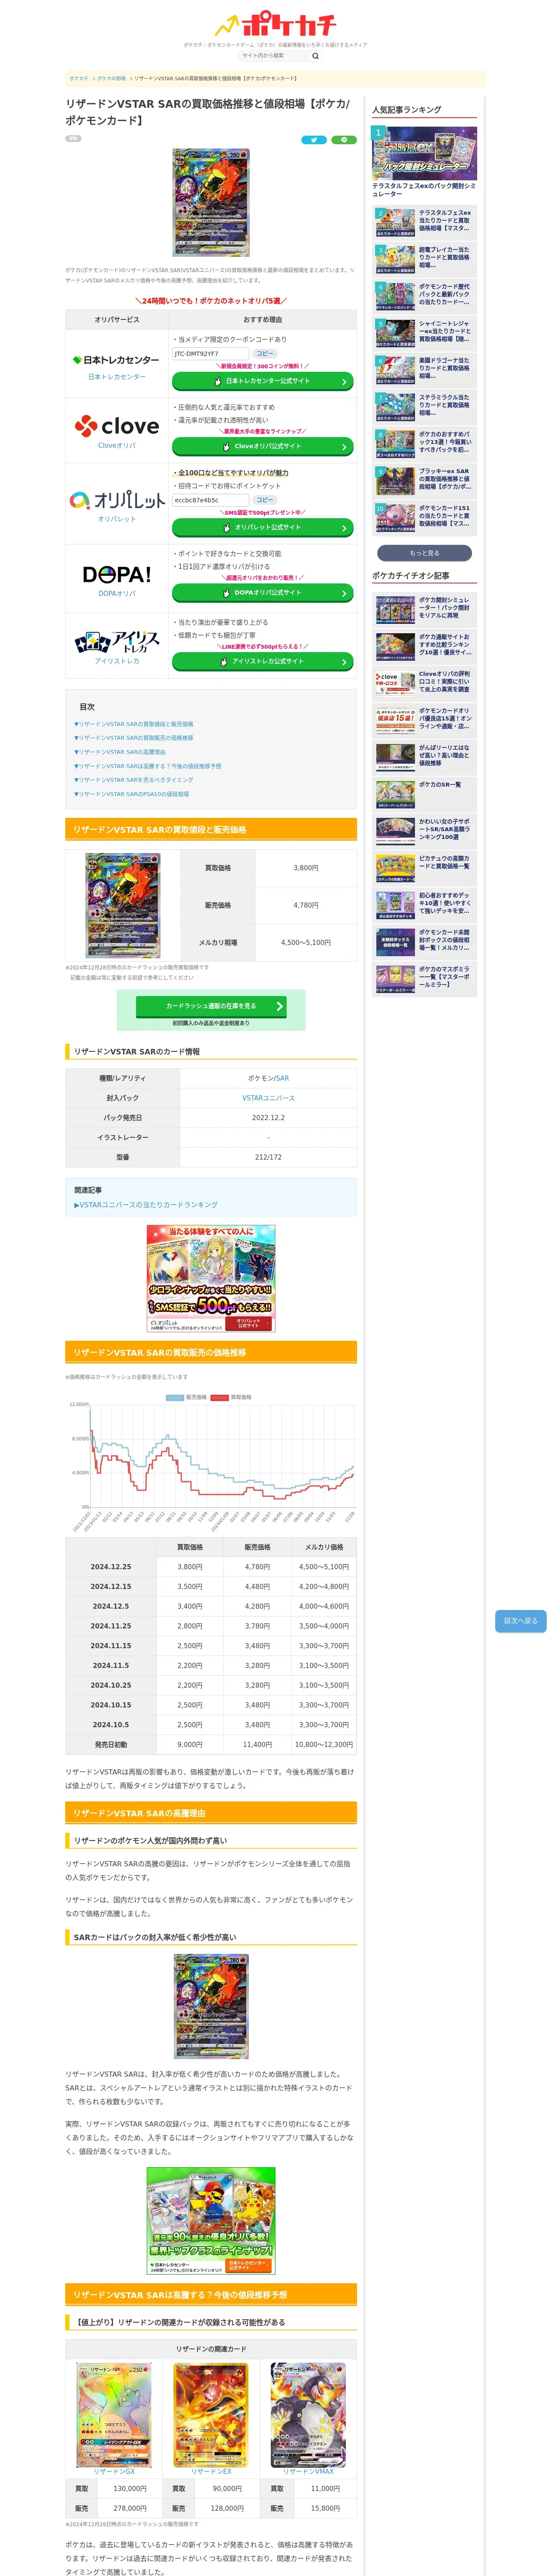Jump to リザードンVSTAR SARの買取販売の価格推移 section
Screen dimensions: 551x2576
134,738
